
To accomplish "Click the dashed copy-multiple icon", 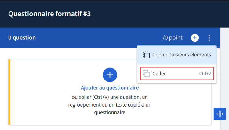I will 146,55.
